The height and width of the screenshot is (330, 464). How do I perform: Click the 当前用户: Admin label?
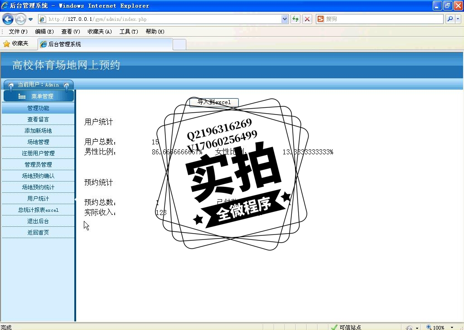tap(38, 85)
